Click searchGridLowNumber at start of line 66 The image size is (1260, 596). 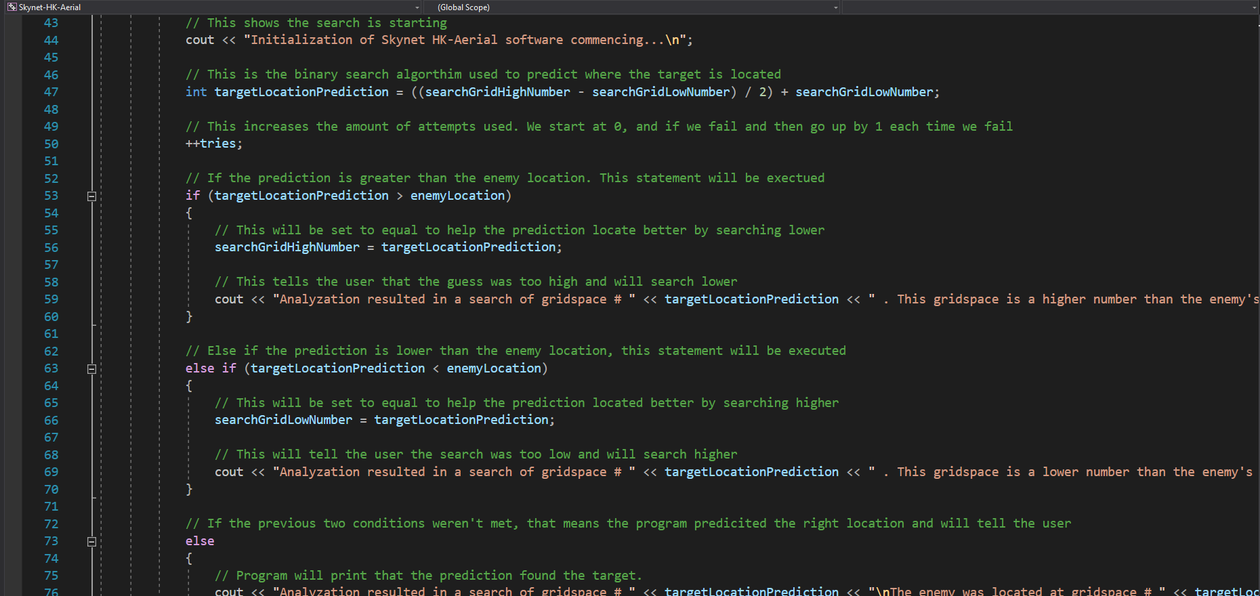pyautogui.click(x=283, y=420)
